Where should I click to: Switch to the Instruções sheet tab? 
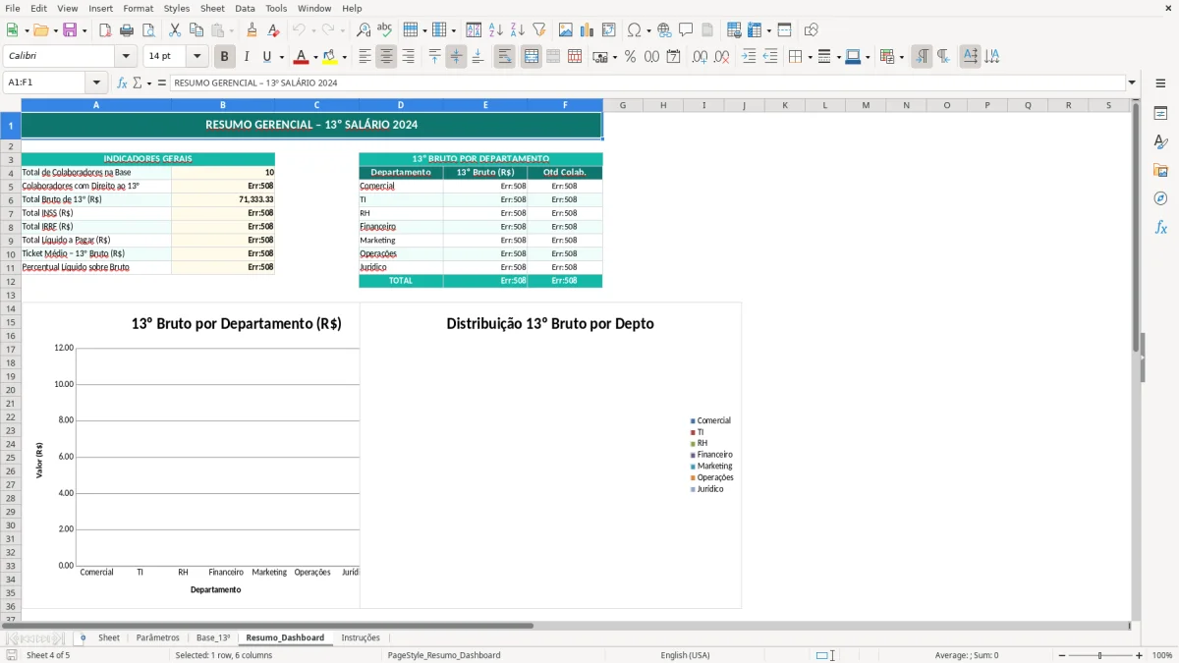click(361, 637)
